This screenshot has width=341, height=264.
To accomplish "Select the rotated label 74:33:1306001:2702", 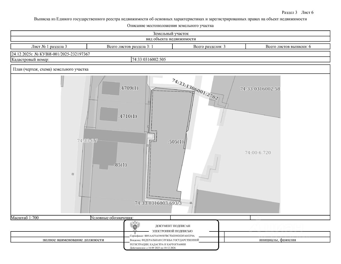I will tap(195, 89).
